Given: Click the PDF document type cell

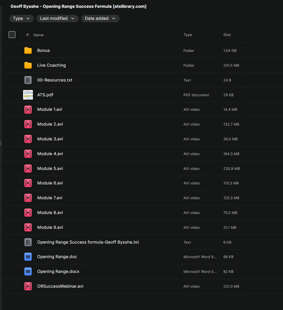Looking at the screenshot, I should 196,95.
